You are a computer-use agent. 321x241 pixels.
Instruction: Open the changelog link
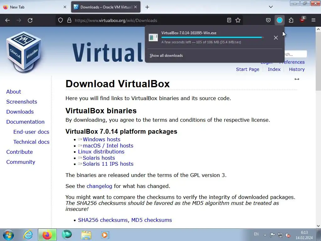[99, 186]
